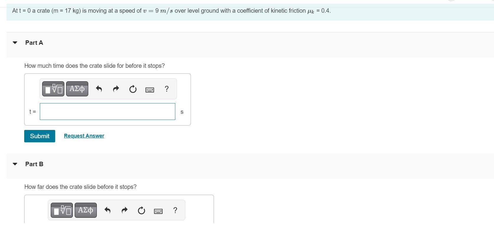
Task: Click redo arrow in Part A toolbar
Action: click(116, 89)
